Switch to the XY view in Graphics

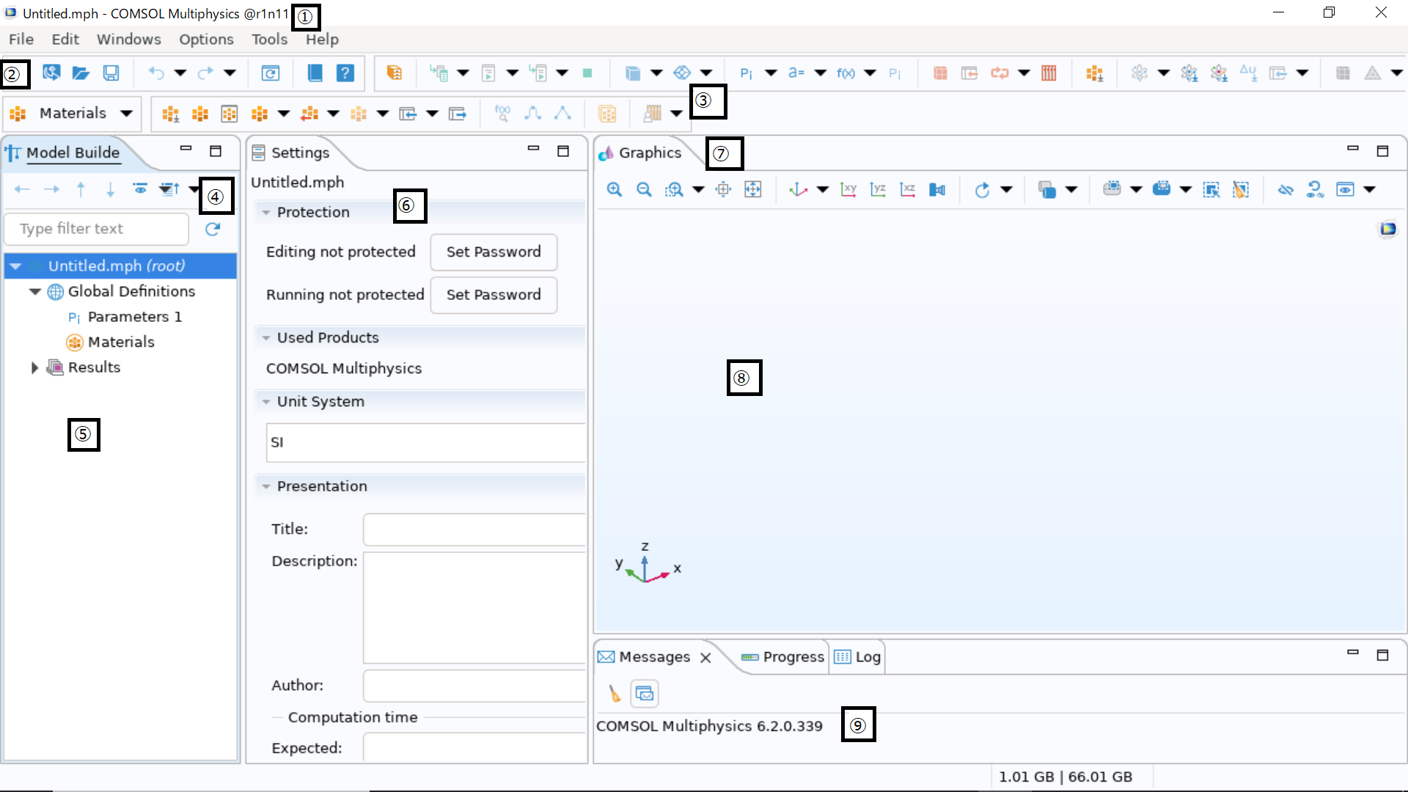(848, 190)
